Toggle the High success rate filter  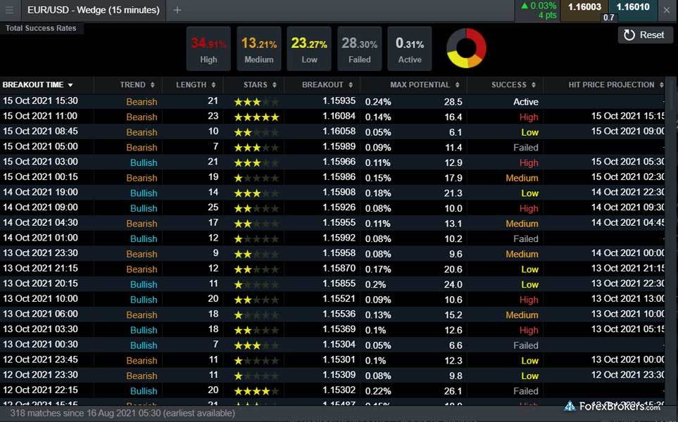point(208,49)
